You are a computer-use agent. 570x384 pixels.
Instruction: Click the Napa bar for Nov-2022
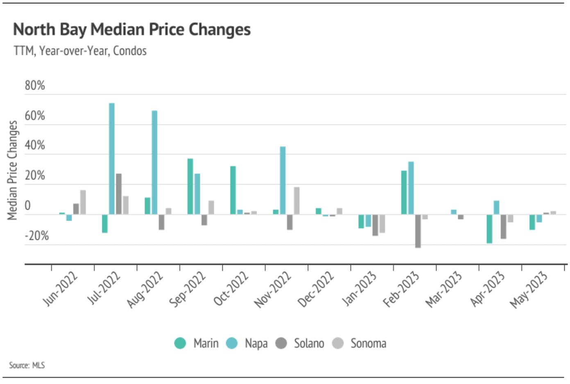(283, 181)
